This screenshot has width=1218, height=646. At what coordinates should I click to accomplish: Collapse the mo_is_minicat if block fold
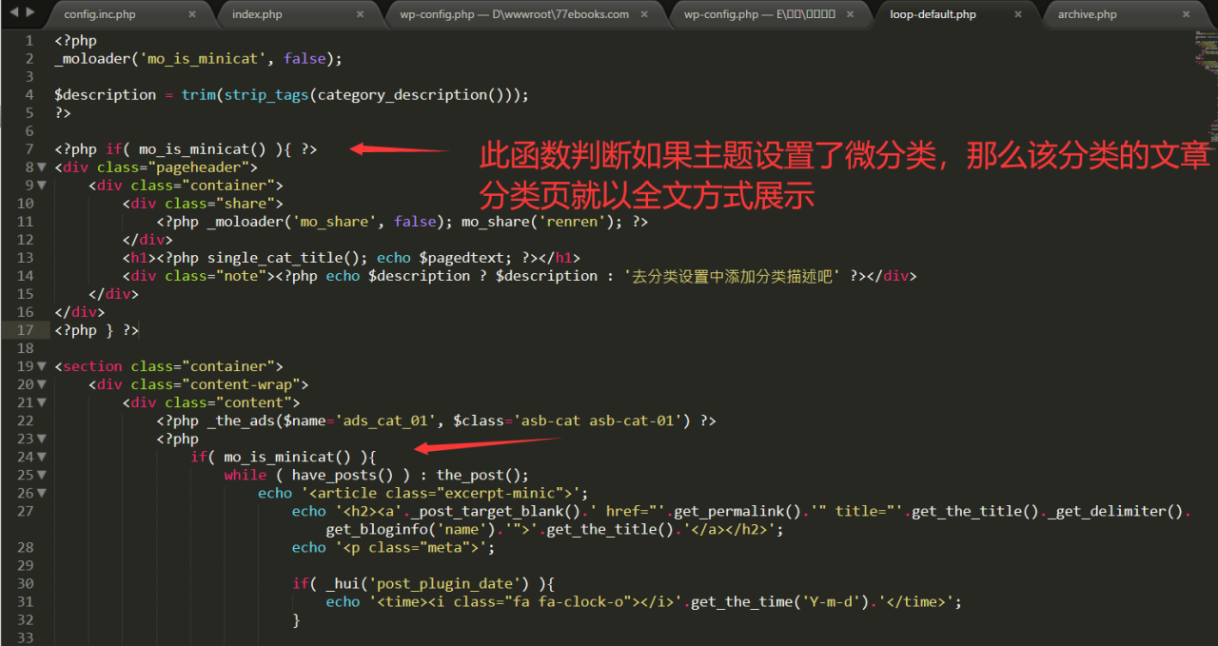tap(40, 456)
